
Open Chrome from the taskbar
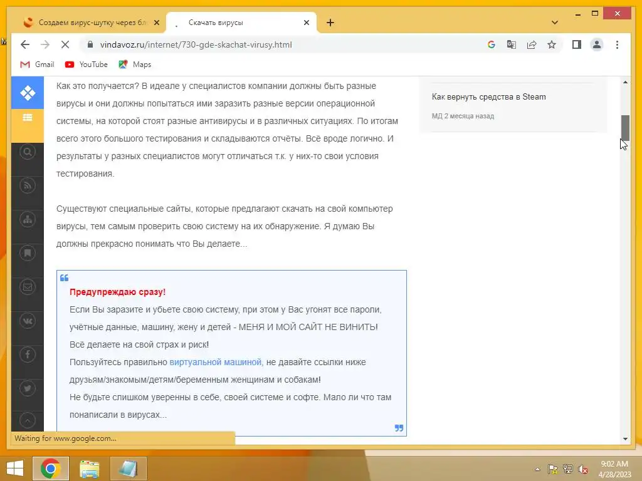(51, 468)
